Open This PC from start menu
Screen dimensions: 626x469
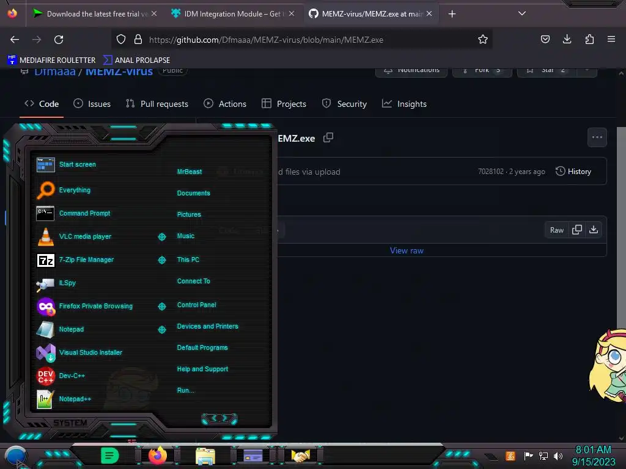point(188,259)
